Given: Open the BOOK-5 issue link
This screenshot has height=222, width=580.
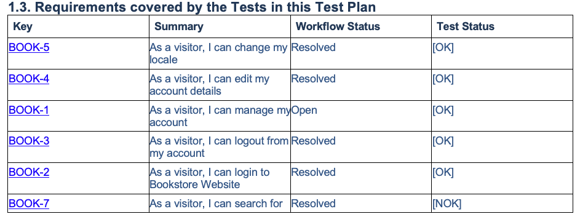Looking at the screenshot, I should (x=29, y=47).
